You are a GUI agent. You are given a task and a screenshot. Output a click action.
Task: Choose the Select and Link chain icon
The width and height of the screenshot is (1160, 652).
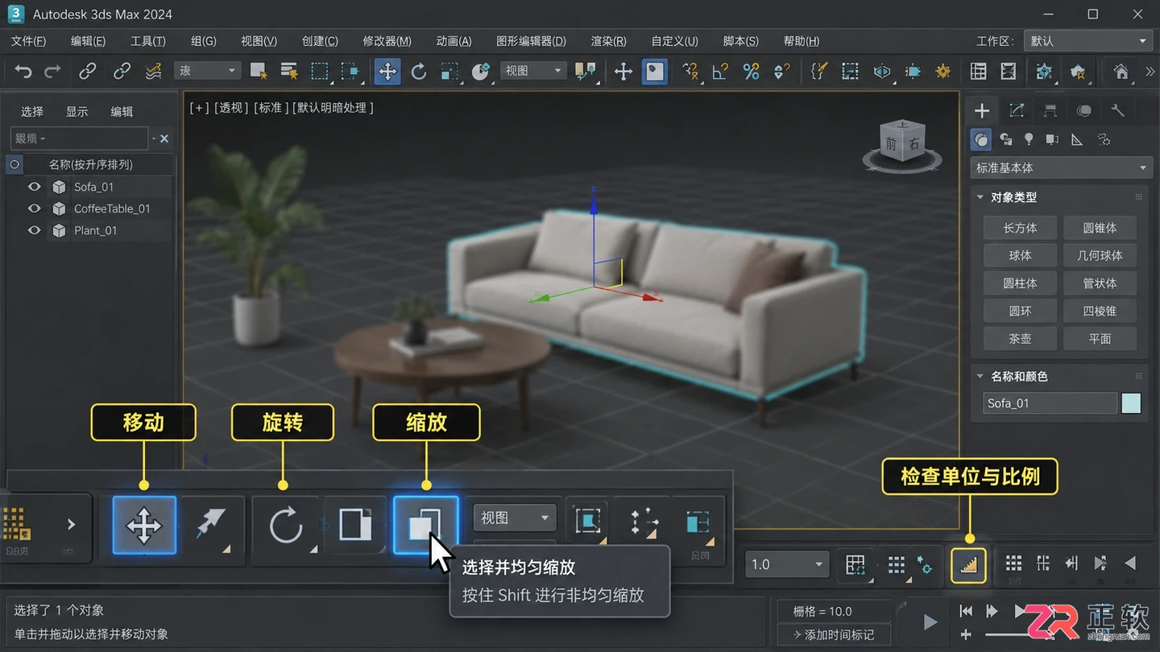click(88, 72)
